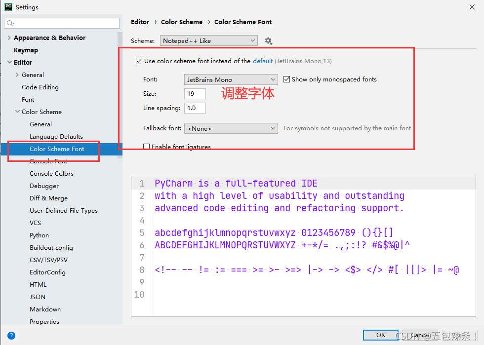
Task: Click preview line 'PyCharm is a full-featured IDE'
Action: click(236, 183)
